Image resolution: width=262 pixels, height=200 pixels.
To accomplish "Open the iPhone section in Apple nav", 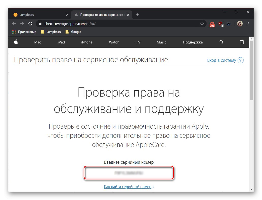I will (87, 42).
